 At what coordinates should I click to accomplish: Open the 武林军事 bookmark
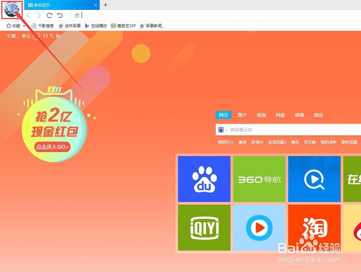(x=70, y=26)
